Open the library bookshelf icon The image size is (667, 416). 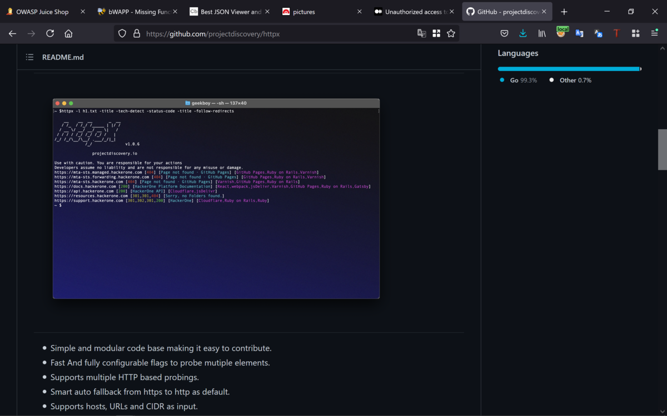(542, 34)
